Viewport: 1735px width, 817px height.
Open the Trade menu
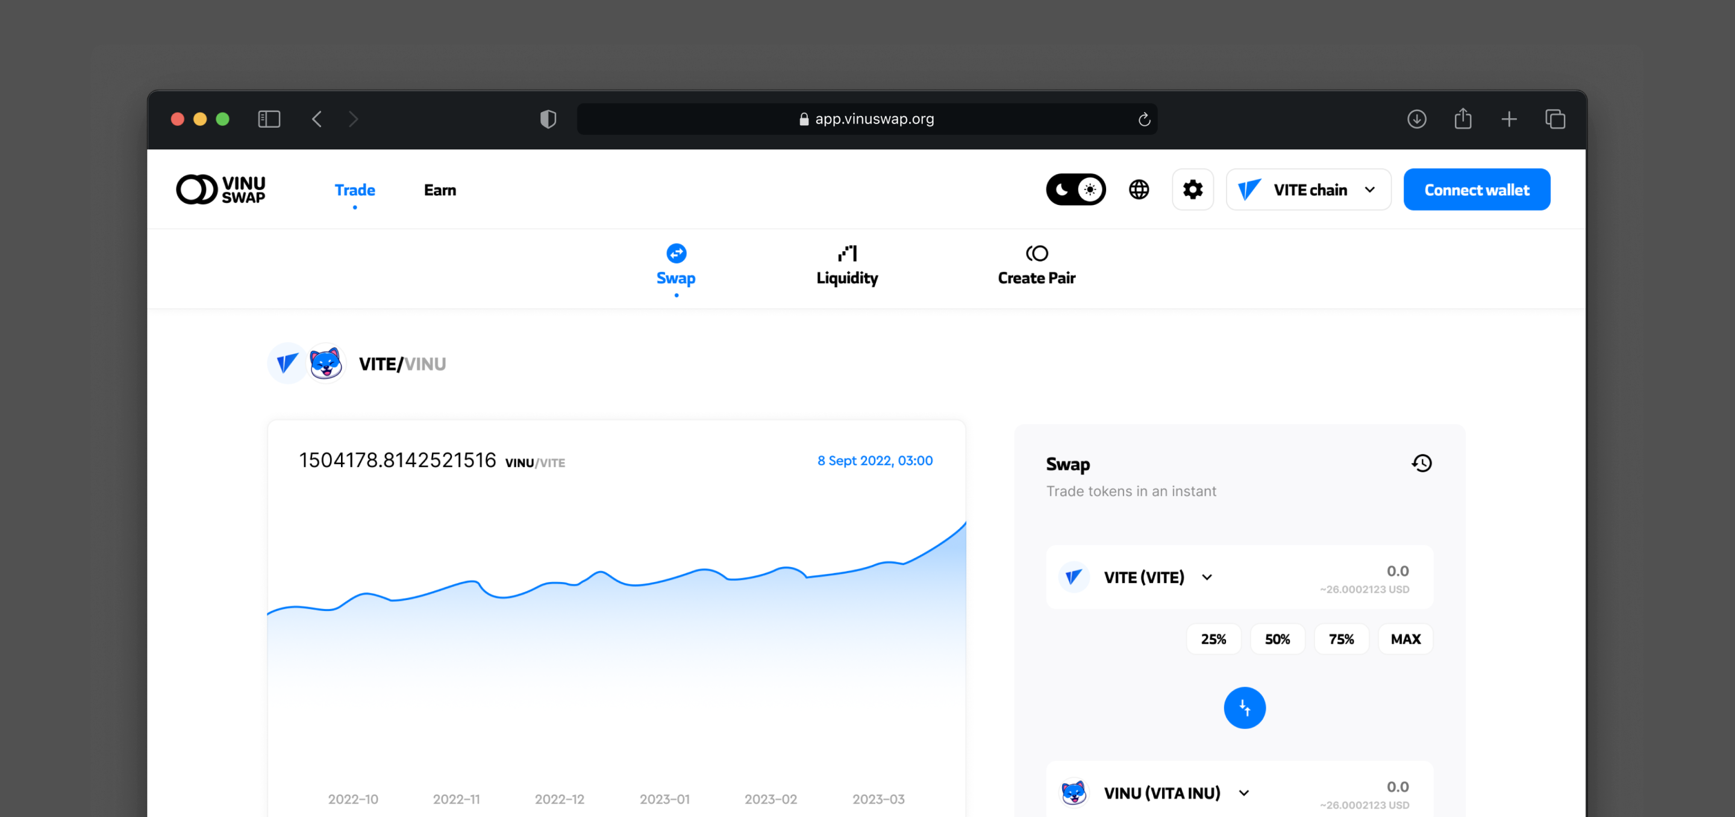(x=355, y=190)
